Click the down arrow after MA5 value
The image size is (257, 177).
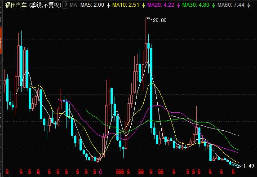click(x=108, y=5)
